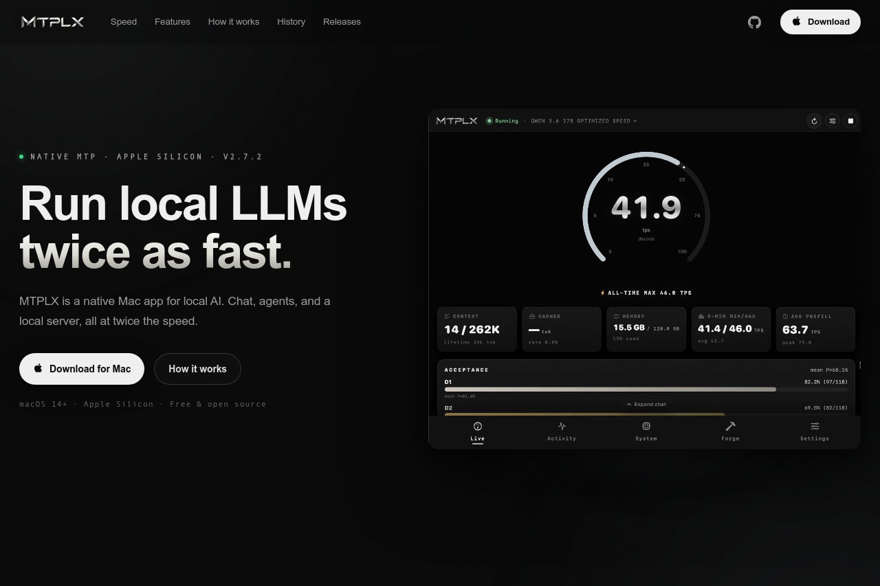Screen dimensions: 880x586
Task: Click the rate 0.0% text
Action: 543,342
